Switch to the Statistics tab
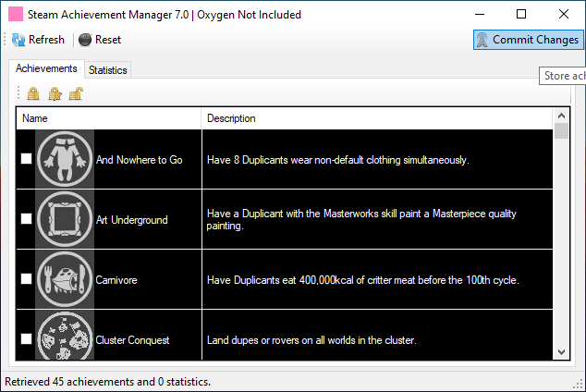This screenshot has width=586, height=392. point(107,70)
